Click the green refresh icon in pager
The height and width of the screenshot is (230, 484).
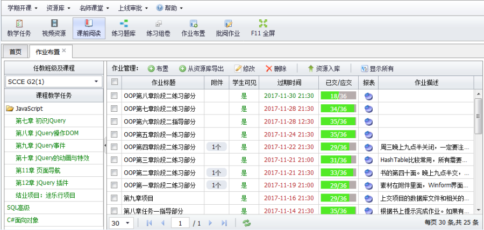coord(247,223)
